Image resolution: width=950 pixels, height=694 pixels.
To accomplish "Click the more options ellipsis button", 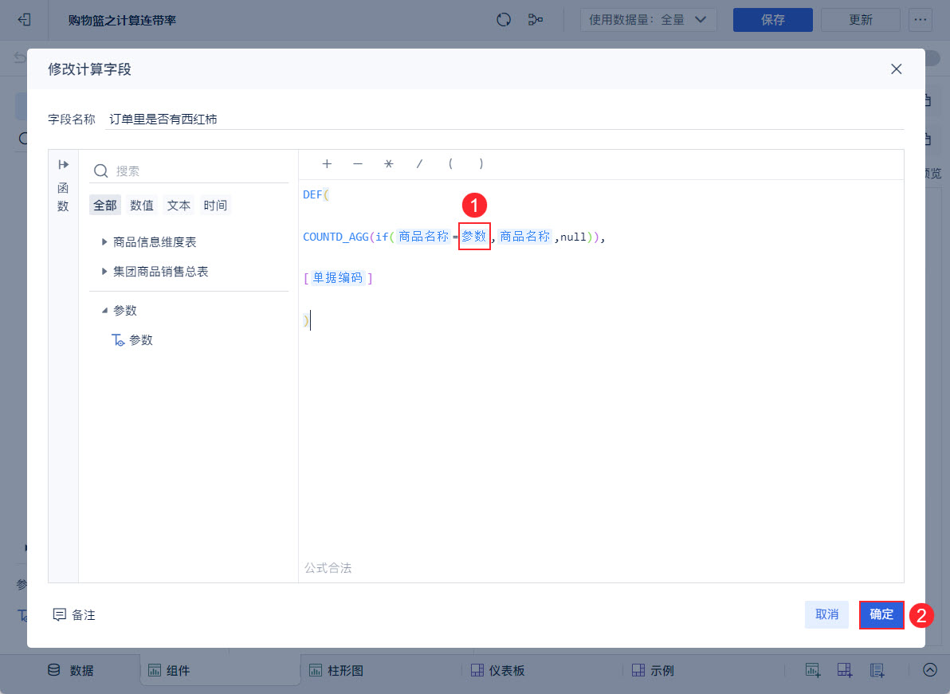I will 921,20.
